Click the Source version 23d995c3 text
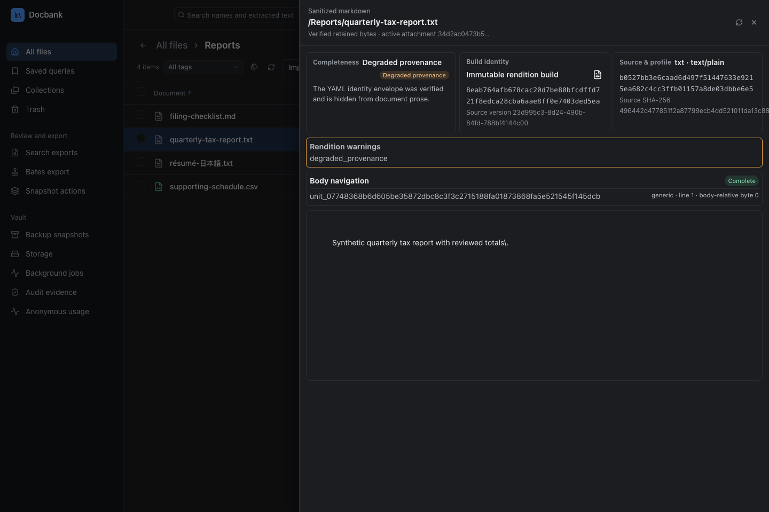 click(x=526, y=118)
